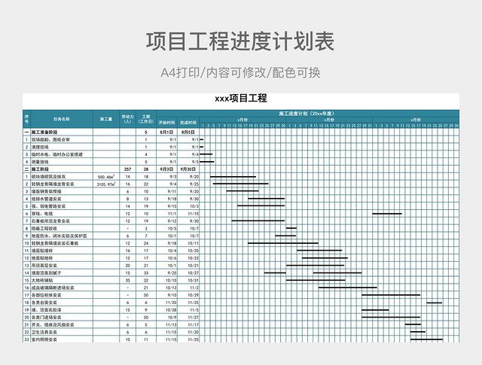Viewport: 482px width, 365px height.
Task: Select the 穿线、电缆 task cell
Action: [62, 214]
